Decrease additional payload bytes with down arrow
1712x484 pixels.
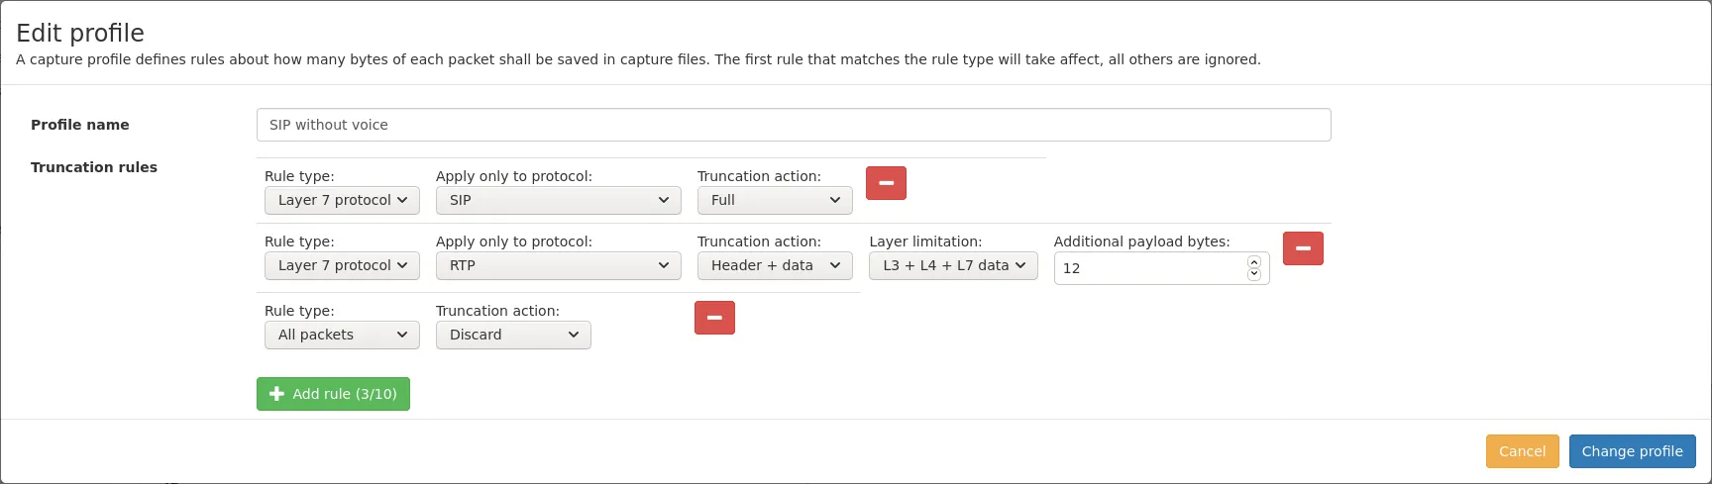(1254, 274)
